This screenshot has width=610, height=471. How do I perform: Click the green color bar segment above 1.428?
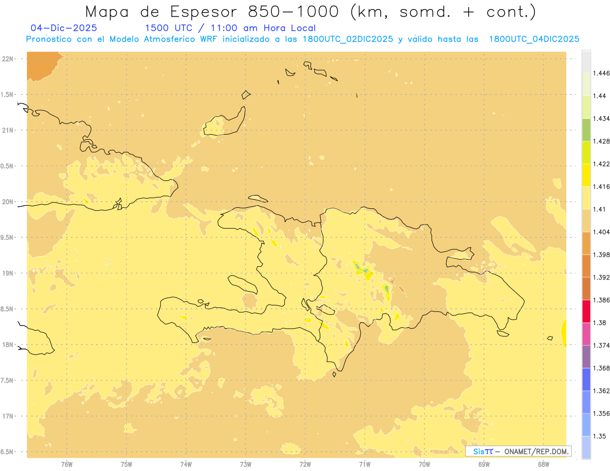pyautogui.click(x=586, y=130)
